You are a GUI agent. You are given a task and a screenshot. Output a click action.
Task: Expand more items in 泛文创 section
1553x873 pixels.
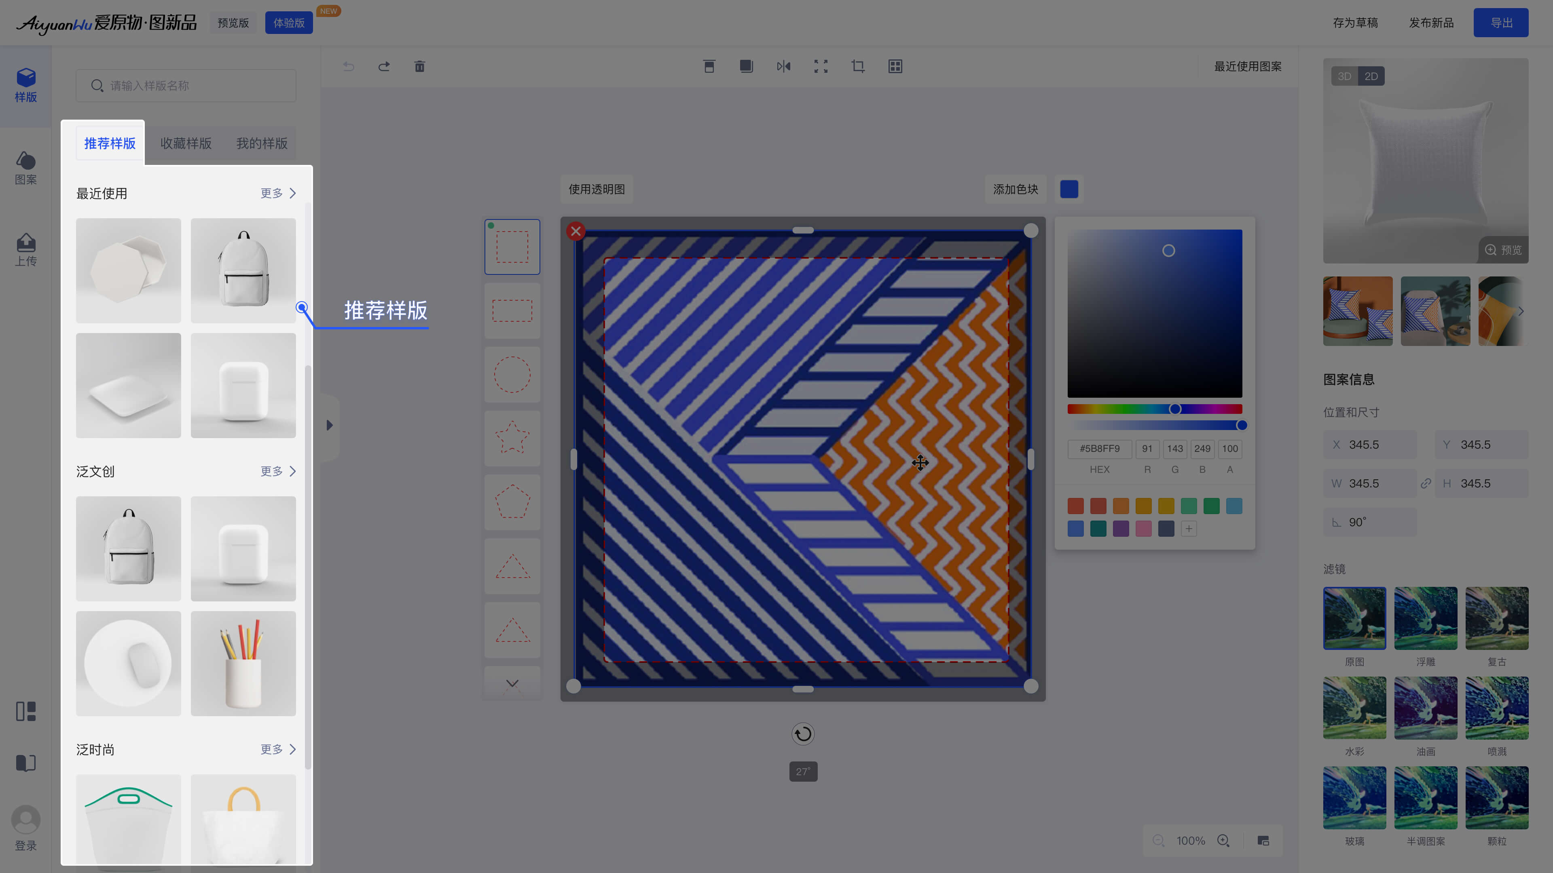(278, 471)
